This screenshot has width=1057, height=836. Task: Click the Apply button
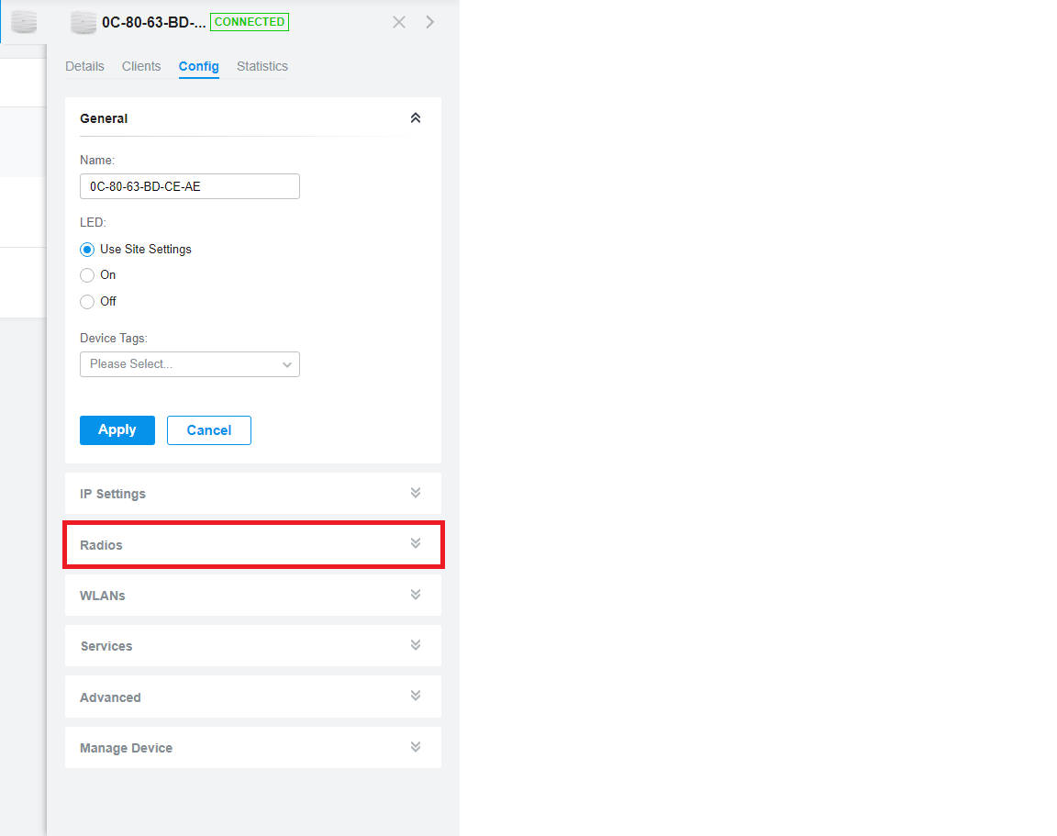(x=117, y=430)
